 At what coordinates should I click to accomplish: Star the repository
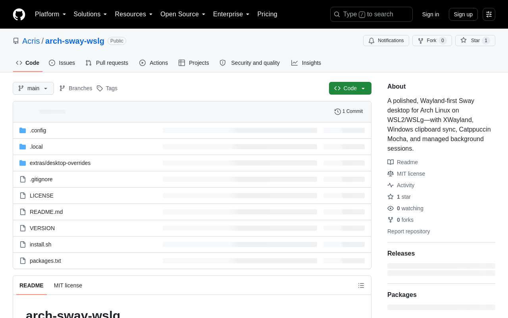tap(475, 41)
